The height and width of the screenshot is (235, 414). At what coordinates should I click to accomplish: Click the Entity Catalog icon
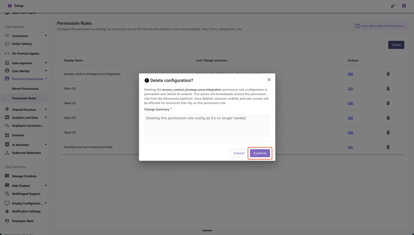coord(7,44)
